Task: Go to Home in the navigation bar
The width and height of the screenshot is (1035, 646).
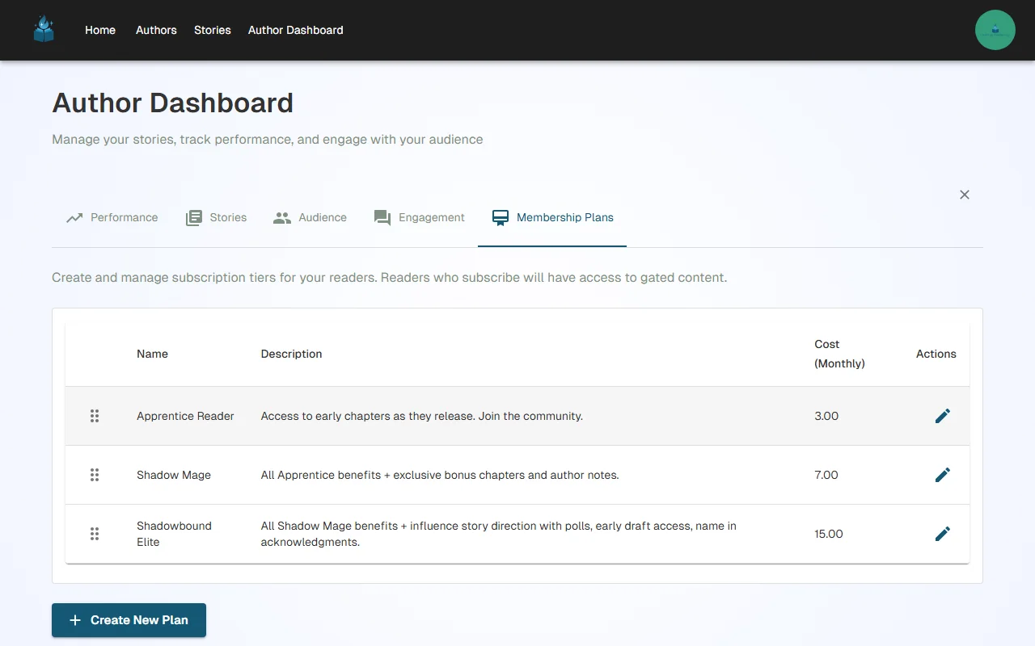Action: coord(99,30)
